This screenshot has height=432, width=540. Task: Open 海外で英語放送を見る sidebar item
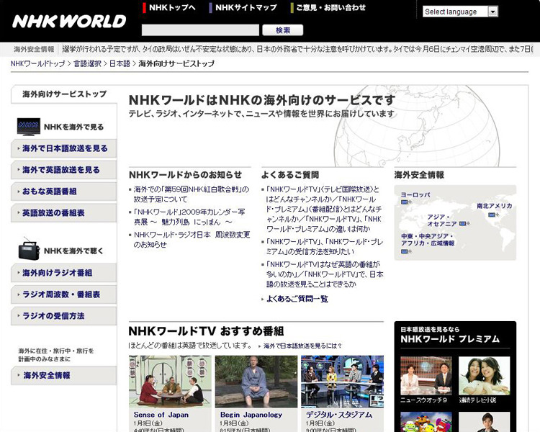pyautogui.click(x=64, y=170)
